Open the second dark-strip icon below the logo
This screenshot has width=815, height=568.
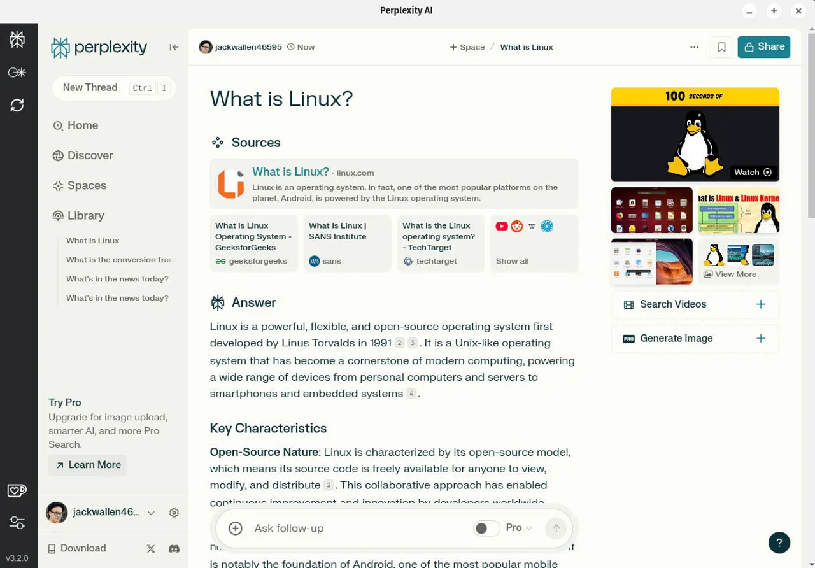[17, 73]
